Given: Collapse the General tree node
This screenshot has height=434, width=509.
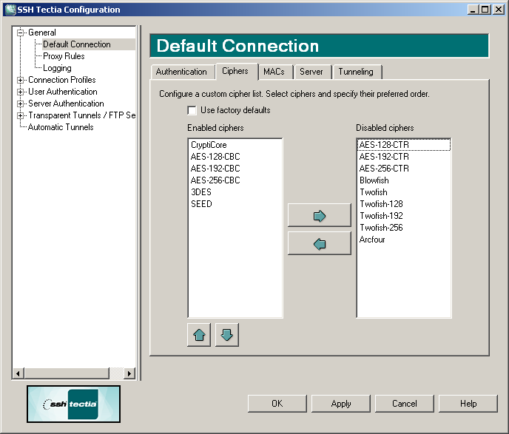Looking at the screenshot, I should pyautogui.click(x=21, y=33).
